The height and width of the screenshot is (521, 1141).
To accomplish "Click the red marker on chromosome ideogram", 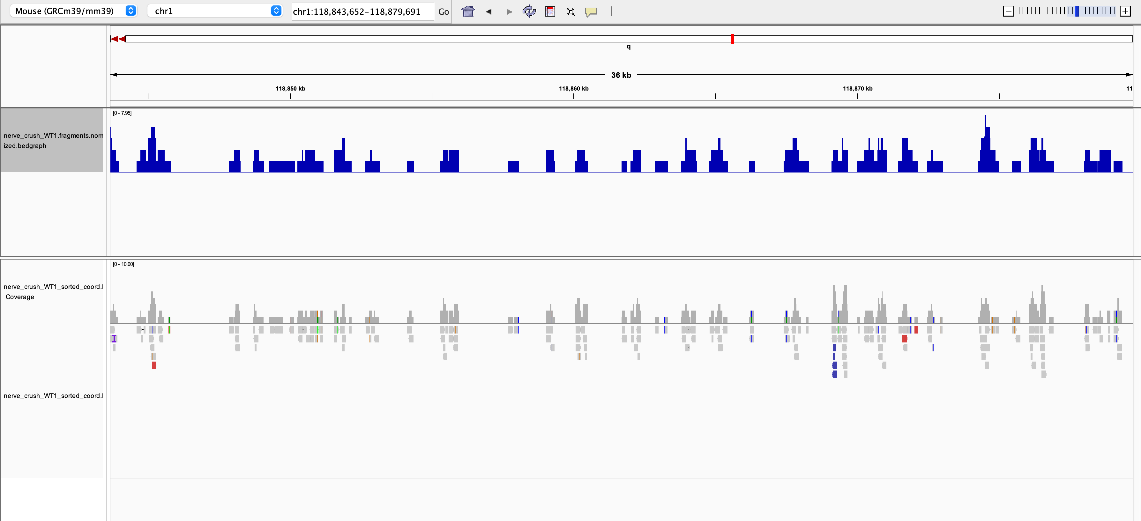I will (732, 39).
